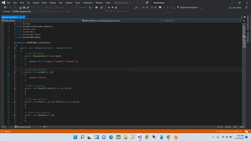Open the Solution Explorer side tab

[248, 23]
